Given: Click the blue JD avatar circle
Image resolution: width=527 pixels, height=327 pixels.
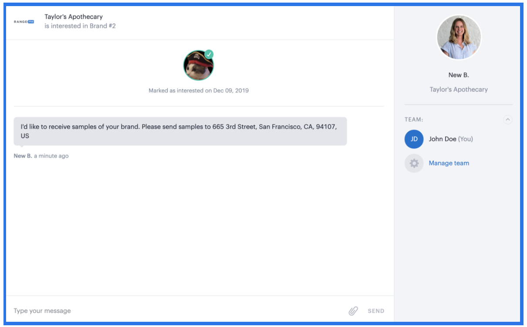Looking at the screenshot, I should [x=414, y=139].
